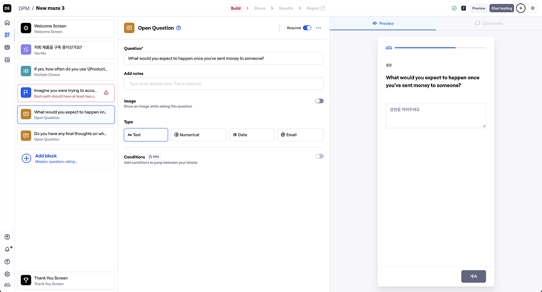Click the 답변을 적어주세요 answer textarea
542x292 pixels.
coord(436,116)
